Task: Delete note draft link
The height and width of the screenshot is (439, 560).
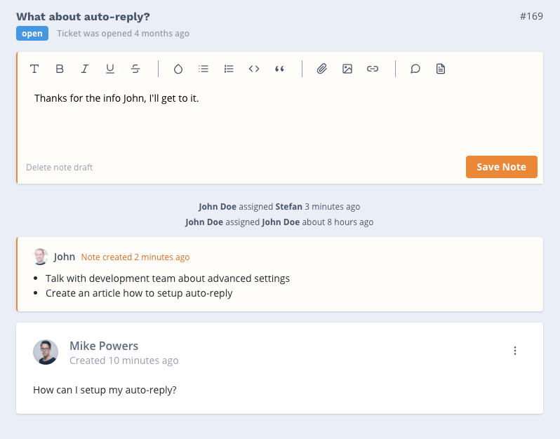Action: [59, 167]
